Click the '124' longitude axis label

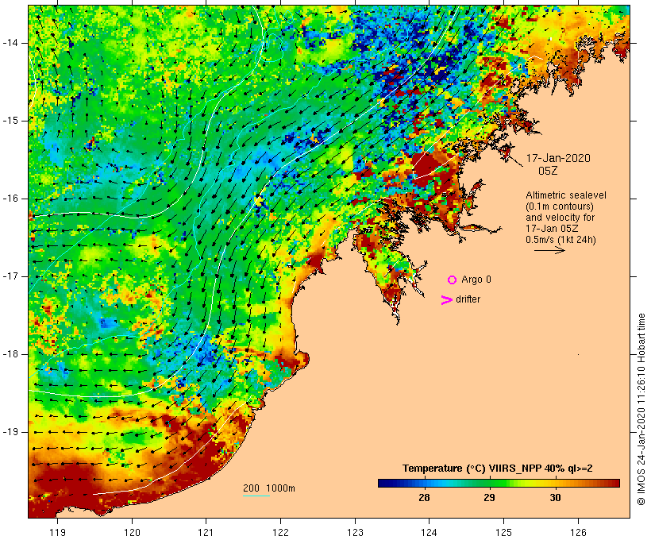(x=430, y=532)
